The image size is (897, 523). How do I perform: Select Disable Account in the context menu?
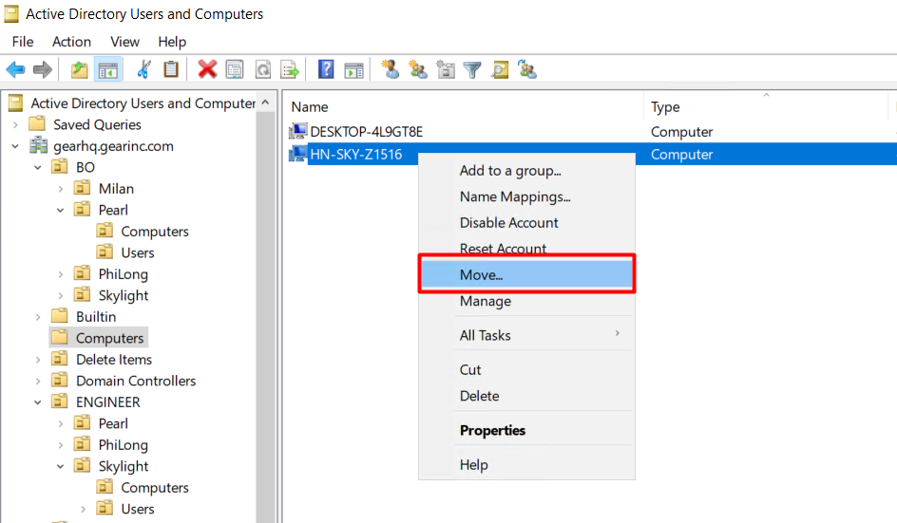(508, 222)
